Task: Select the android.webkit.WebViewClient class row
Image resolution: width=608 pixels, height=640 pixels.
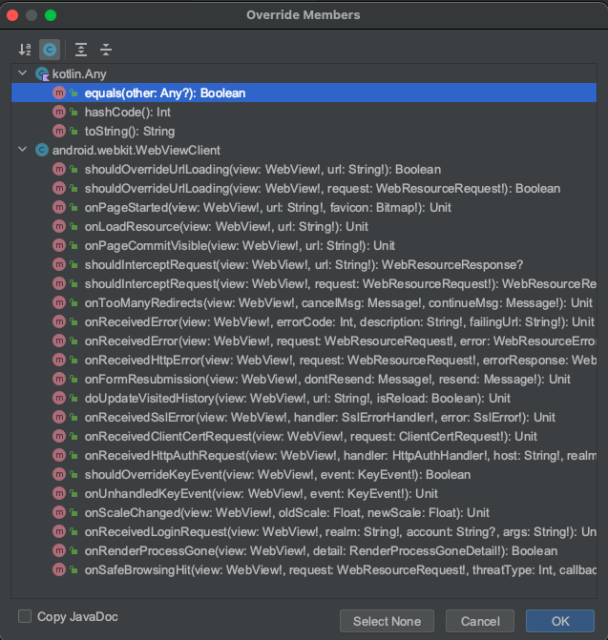Action: (304, 150)
